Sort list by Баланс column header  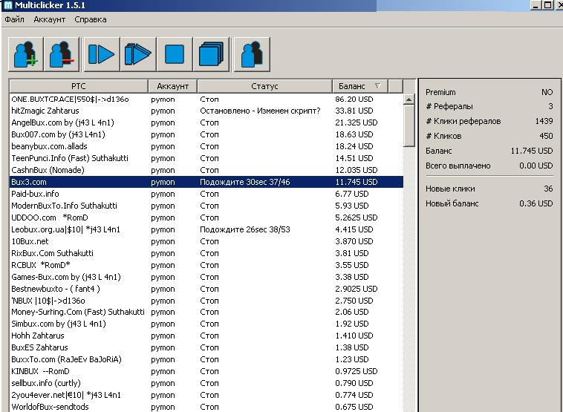360,86
